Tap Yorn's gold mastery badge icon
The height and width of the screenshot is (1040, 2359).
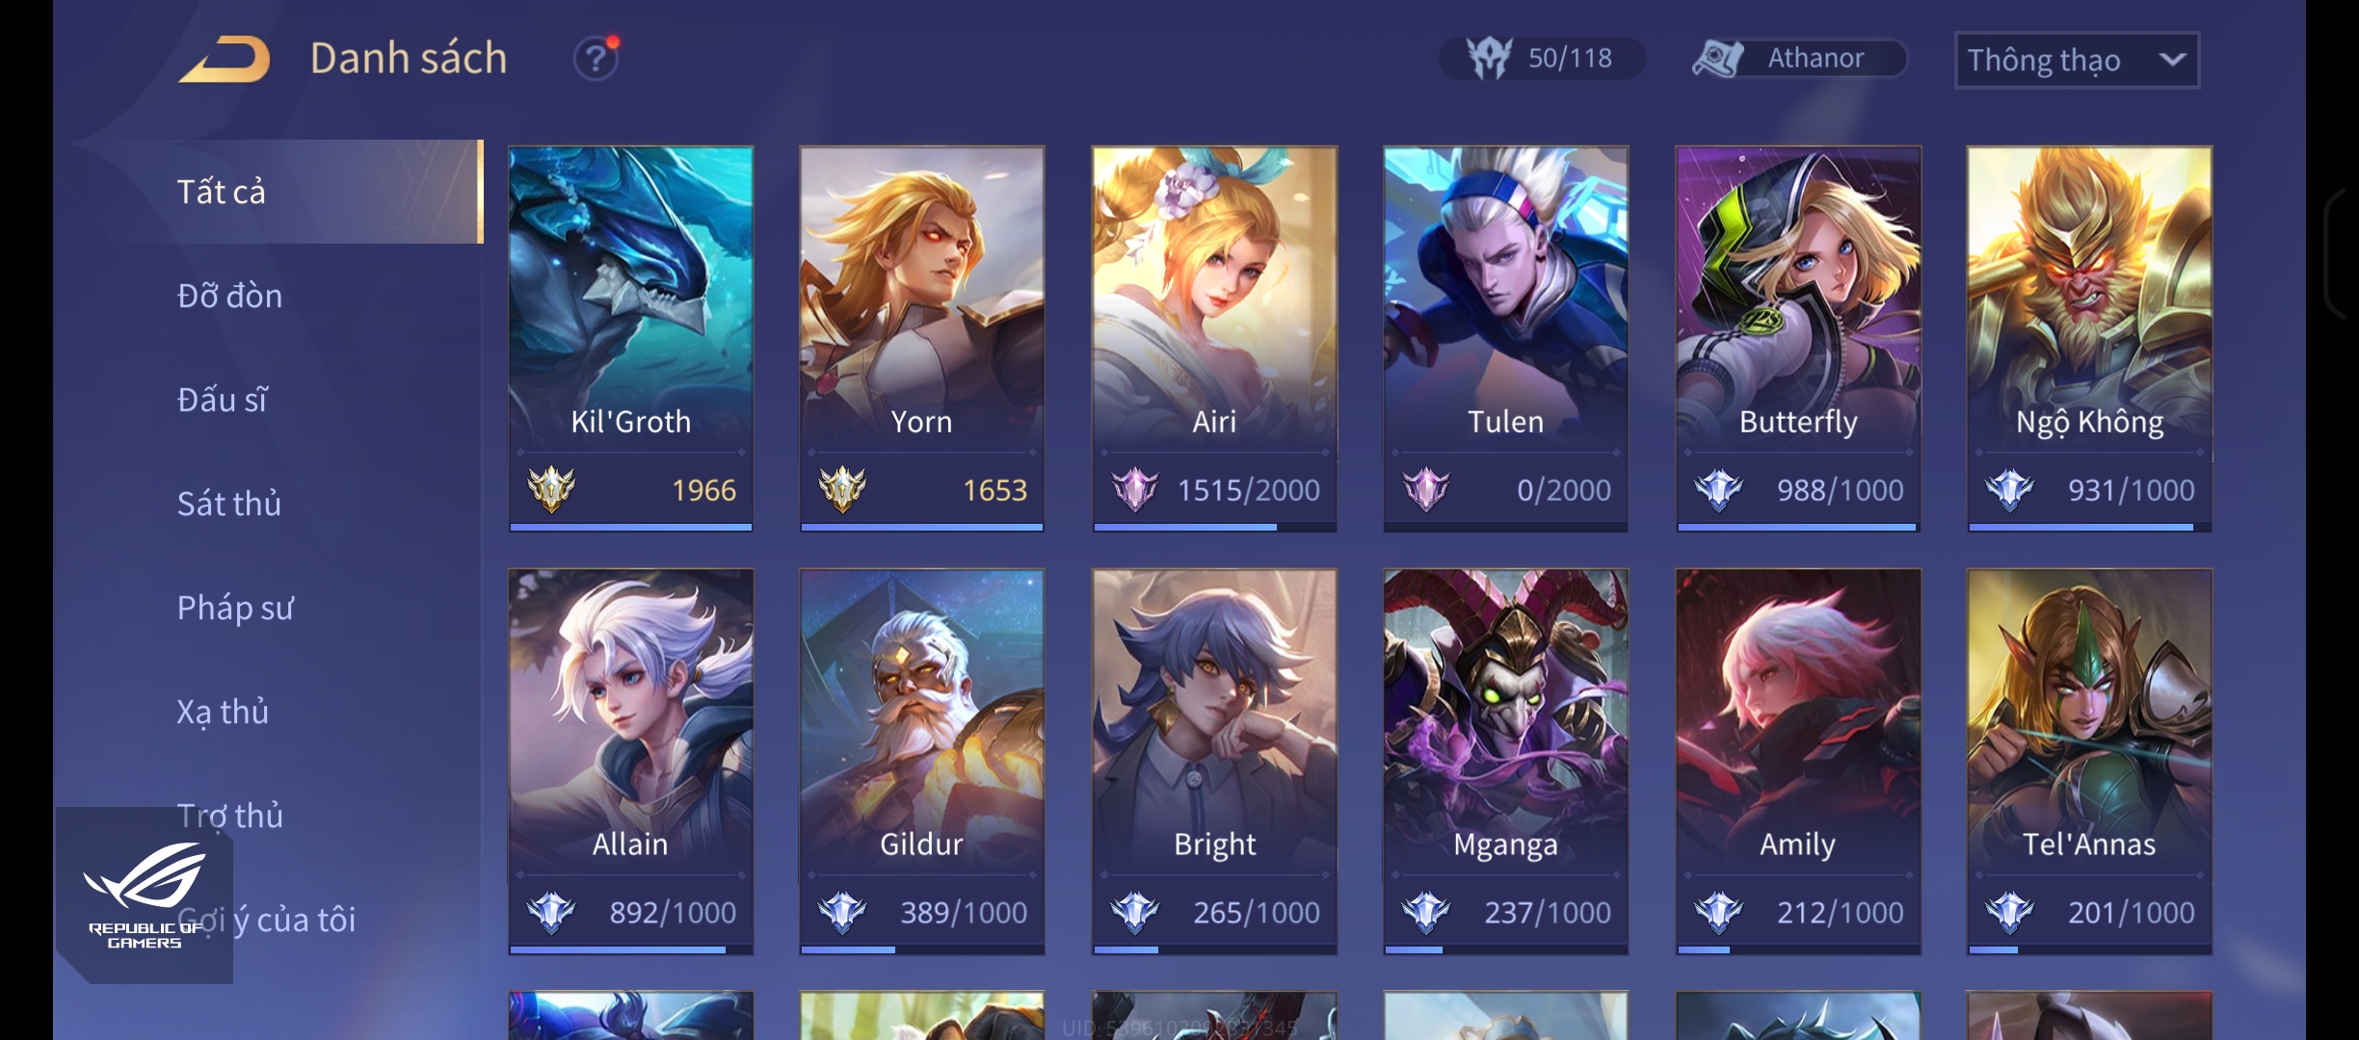[x=842, y=489]
